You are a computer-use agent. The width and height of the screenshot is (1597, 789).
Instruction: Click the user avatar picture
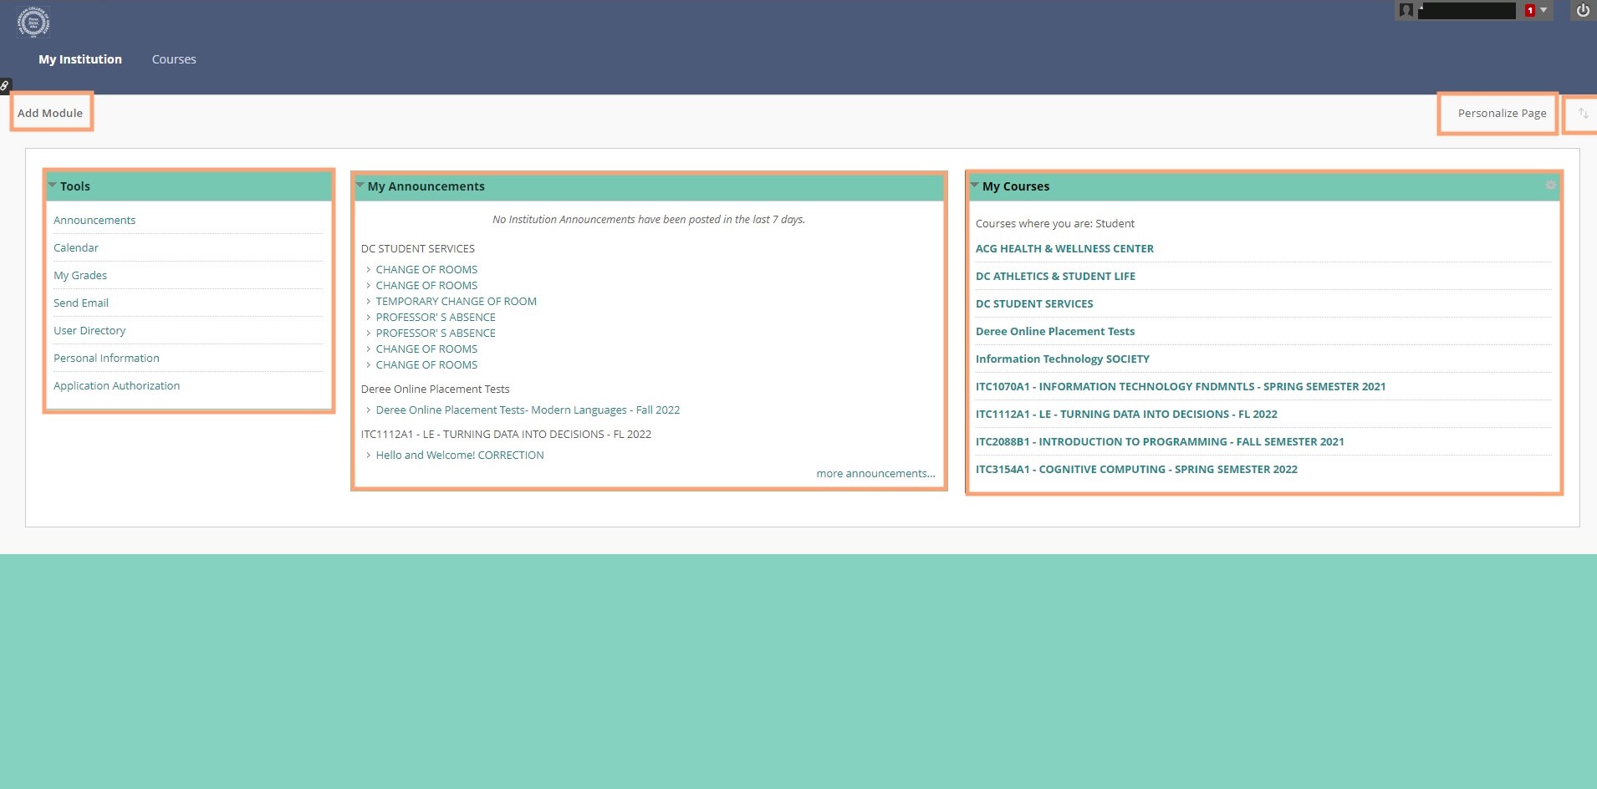pos(1406,11)
